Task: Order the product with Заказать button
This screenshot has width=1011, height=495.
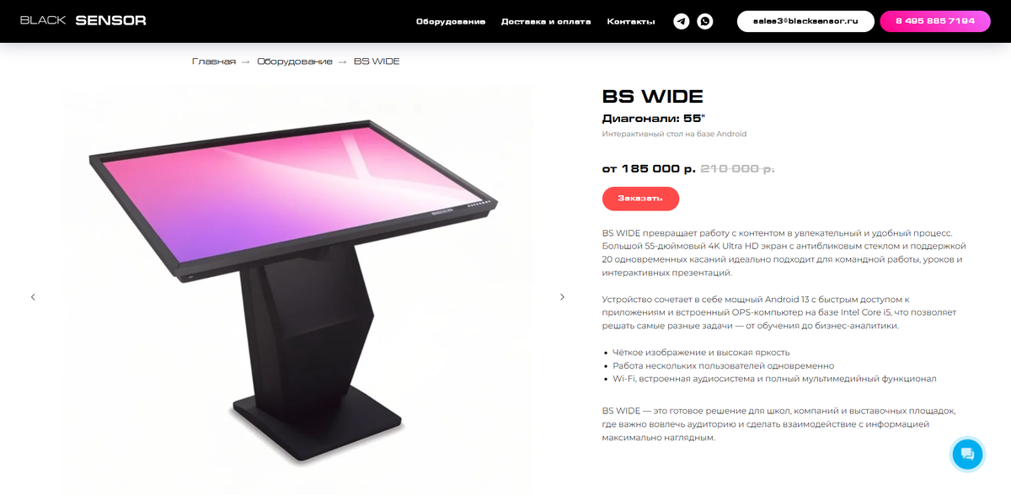Action: [x=640, y=199]
